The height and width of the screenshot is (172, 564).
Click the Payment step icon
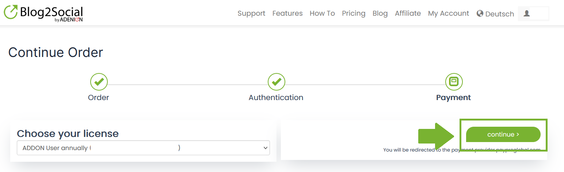pos(454,82)
